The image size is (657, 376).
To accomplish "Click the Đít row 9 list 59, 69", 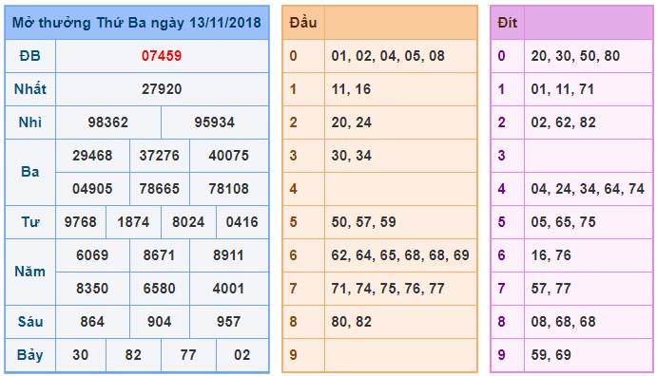I will tap(551, 355).
